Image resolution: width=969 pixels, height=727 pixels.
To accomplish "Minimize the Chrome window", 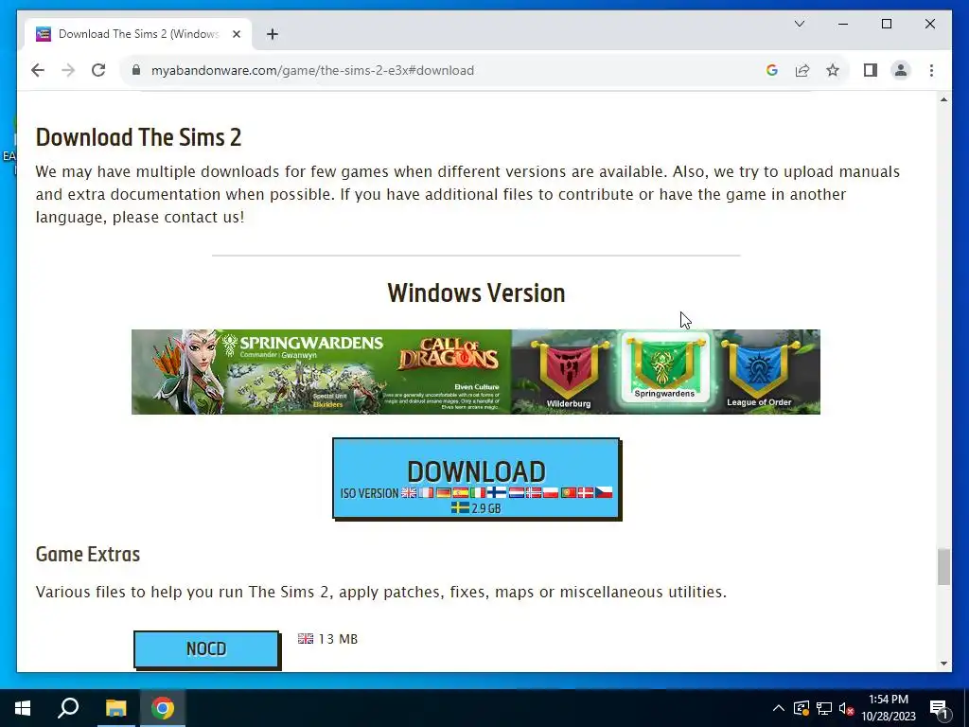I will coord(843,24).
